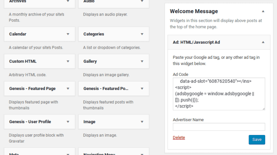This screenshot has width=277, height=155.
Task: Click the Delete link
Action: [x=179, y=137]
